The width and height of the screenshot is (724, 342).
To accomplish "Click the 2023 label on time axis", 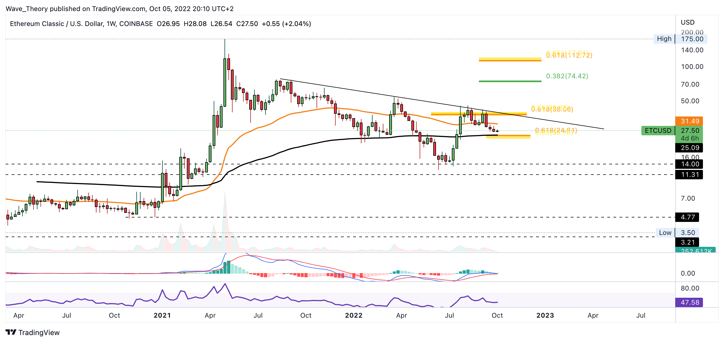I will coord(545,315).
